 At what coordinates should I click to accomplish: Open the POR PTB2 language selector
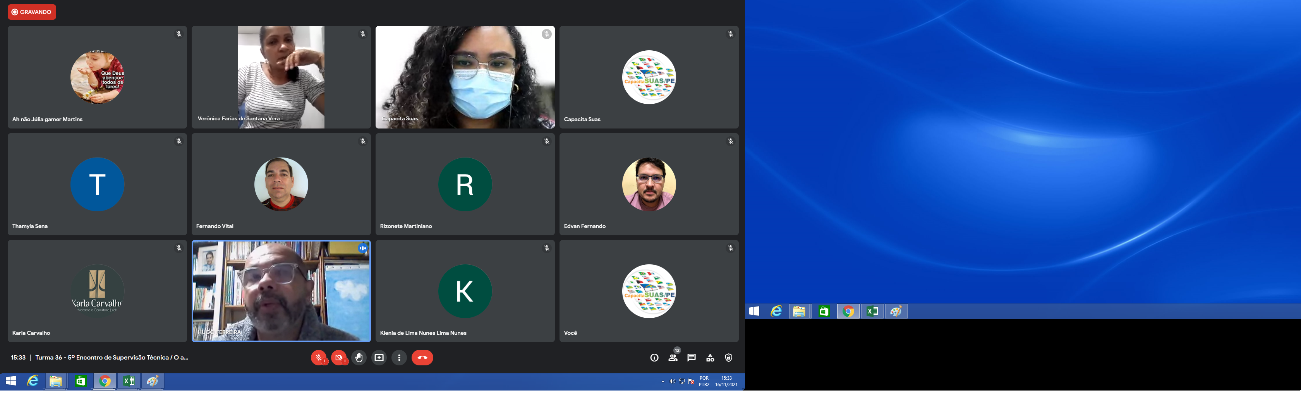tap(704, 382)
